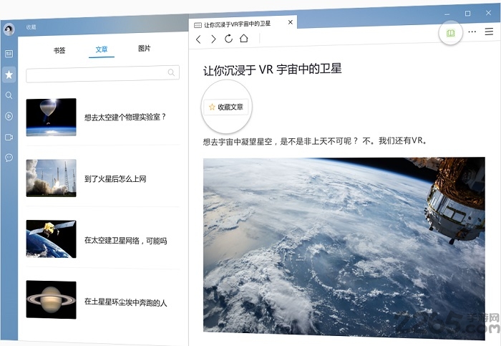This screenshot has height=346, width=501.
Task: Go back using the back arrow
Action: 199,39
